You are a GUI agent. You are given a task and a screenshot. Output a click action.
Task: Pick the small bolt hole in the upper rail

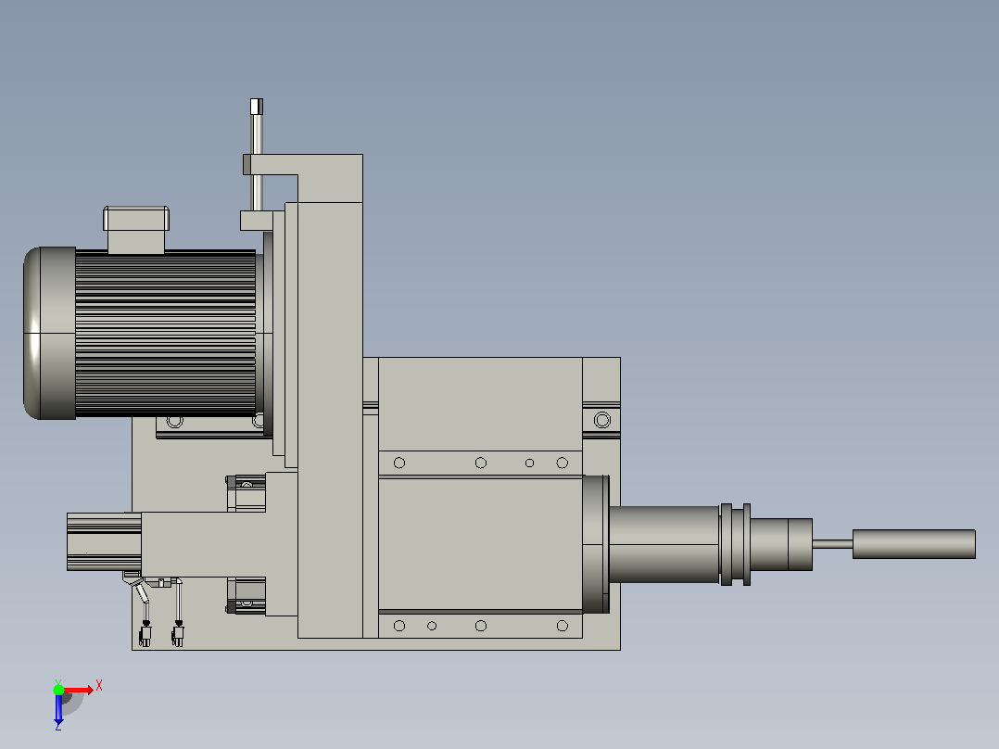pyautogui.click(x=529, y=463)
